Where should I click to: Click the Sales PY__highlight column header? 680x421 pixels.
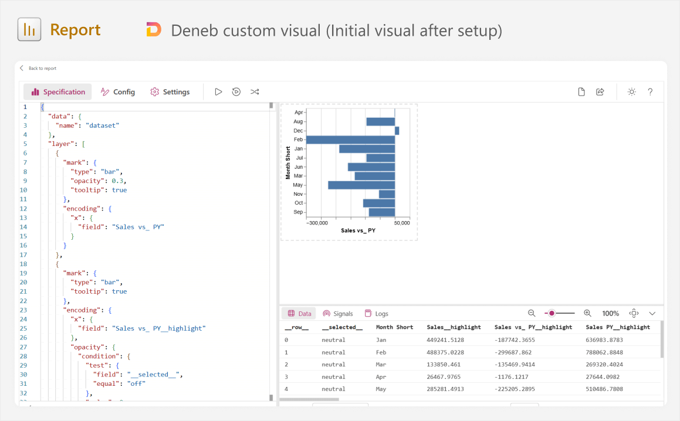tap(618, 327)
